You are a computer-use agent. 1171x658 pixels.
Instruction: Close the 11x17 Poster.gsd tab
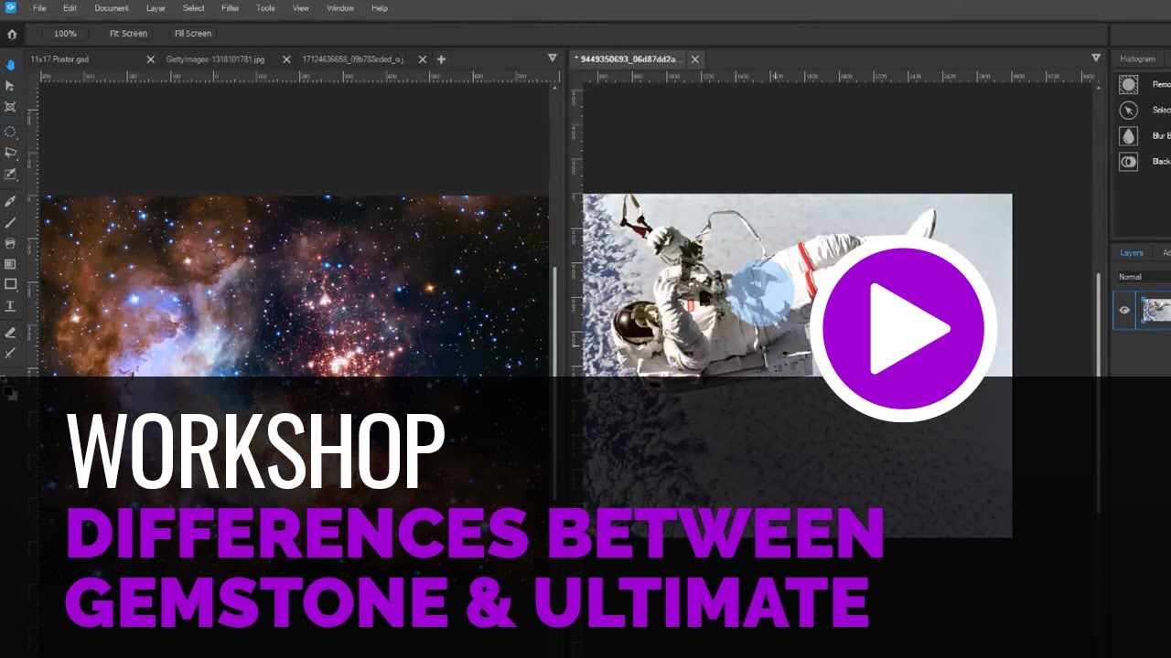(151, 59)
